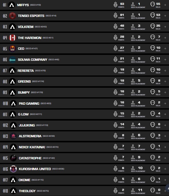Screen dimensions: 169x196
Task: Click the points medal icon for Greens
Action: (x=116, y=82)
